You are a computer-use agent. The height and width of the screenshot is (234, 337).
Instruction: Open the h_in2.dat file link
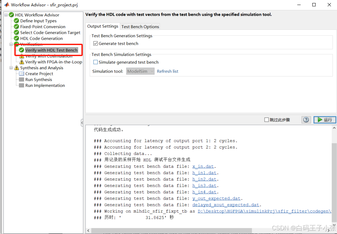tap(205, 179)
